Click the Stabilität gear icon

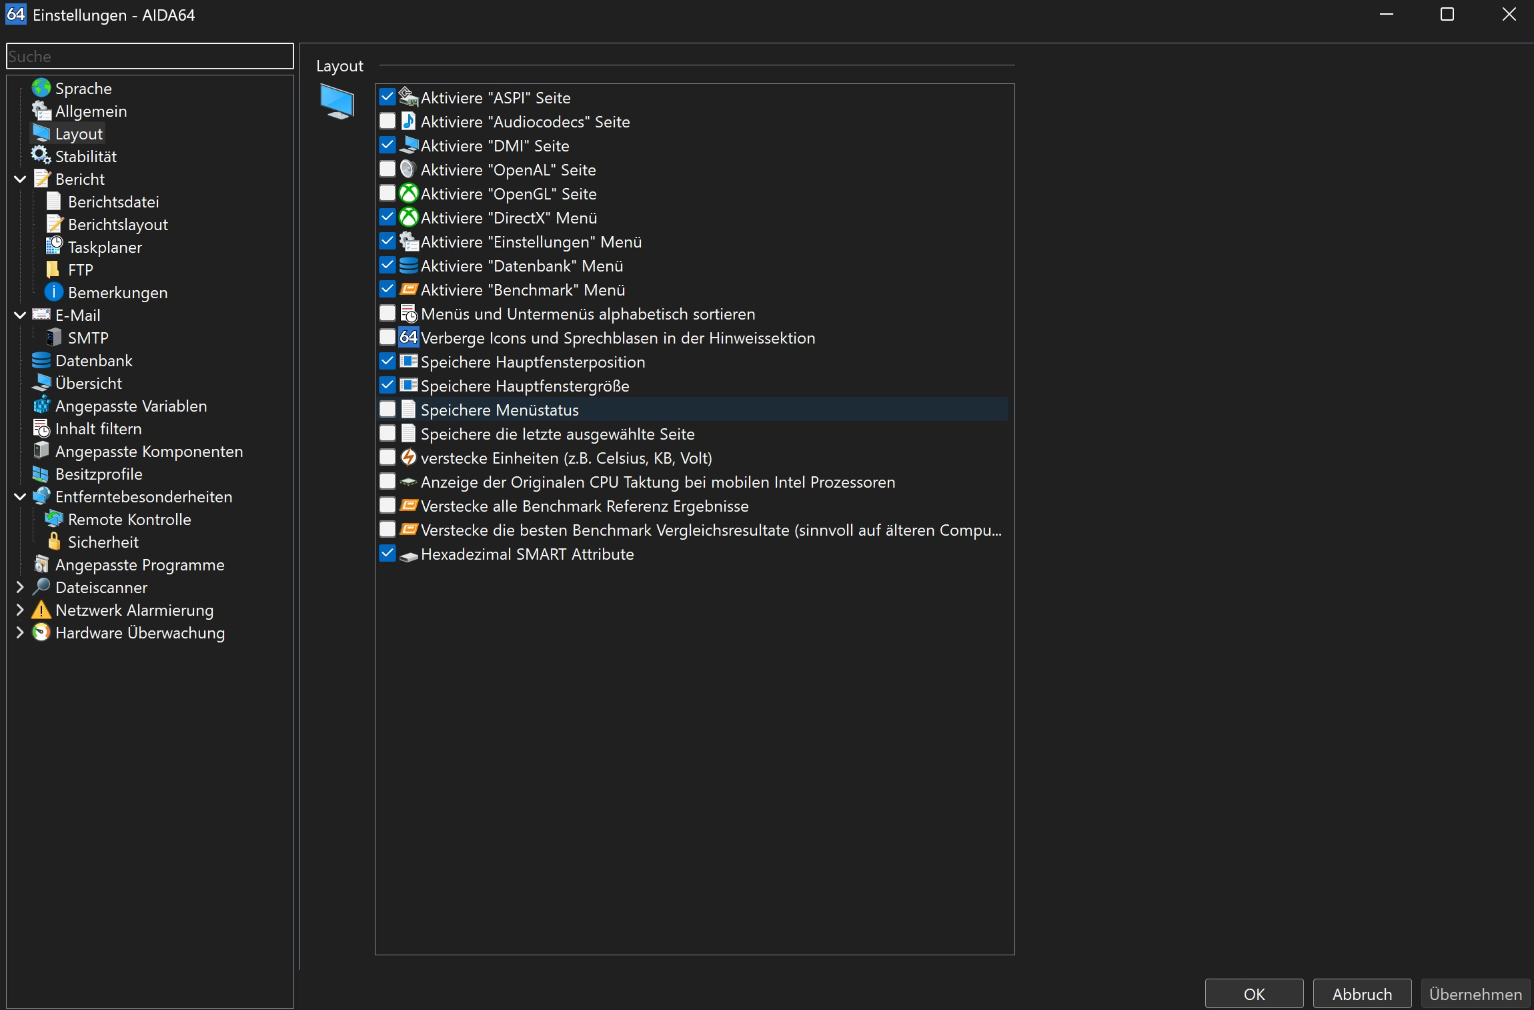coord(41,156)
